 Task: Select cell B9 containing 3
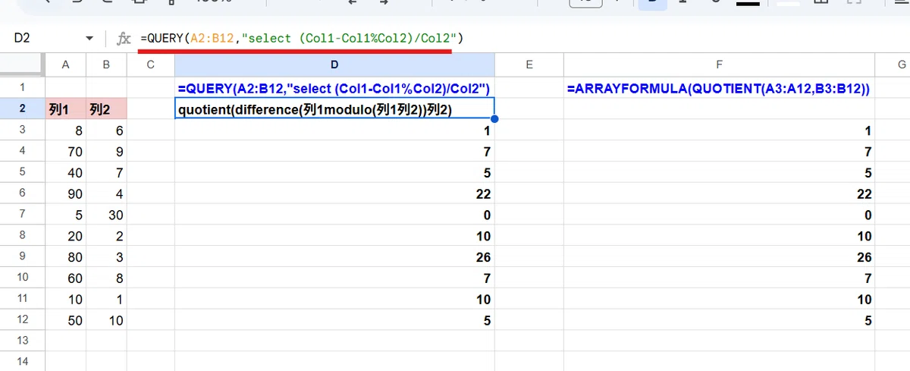(105, 257)
